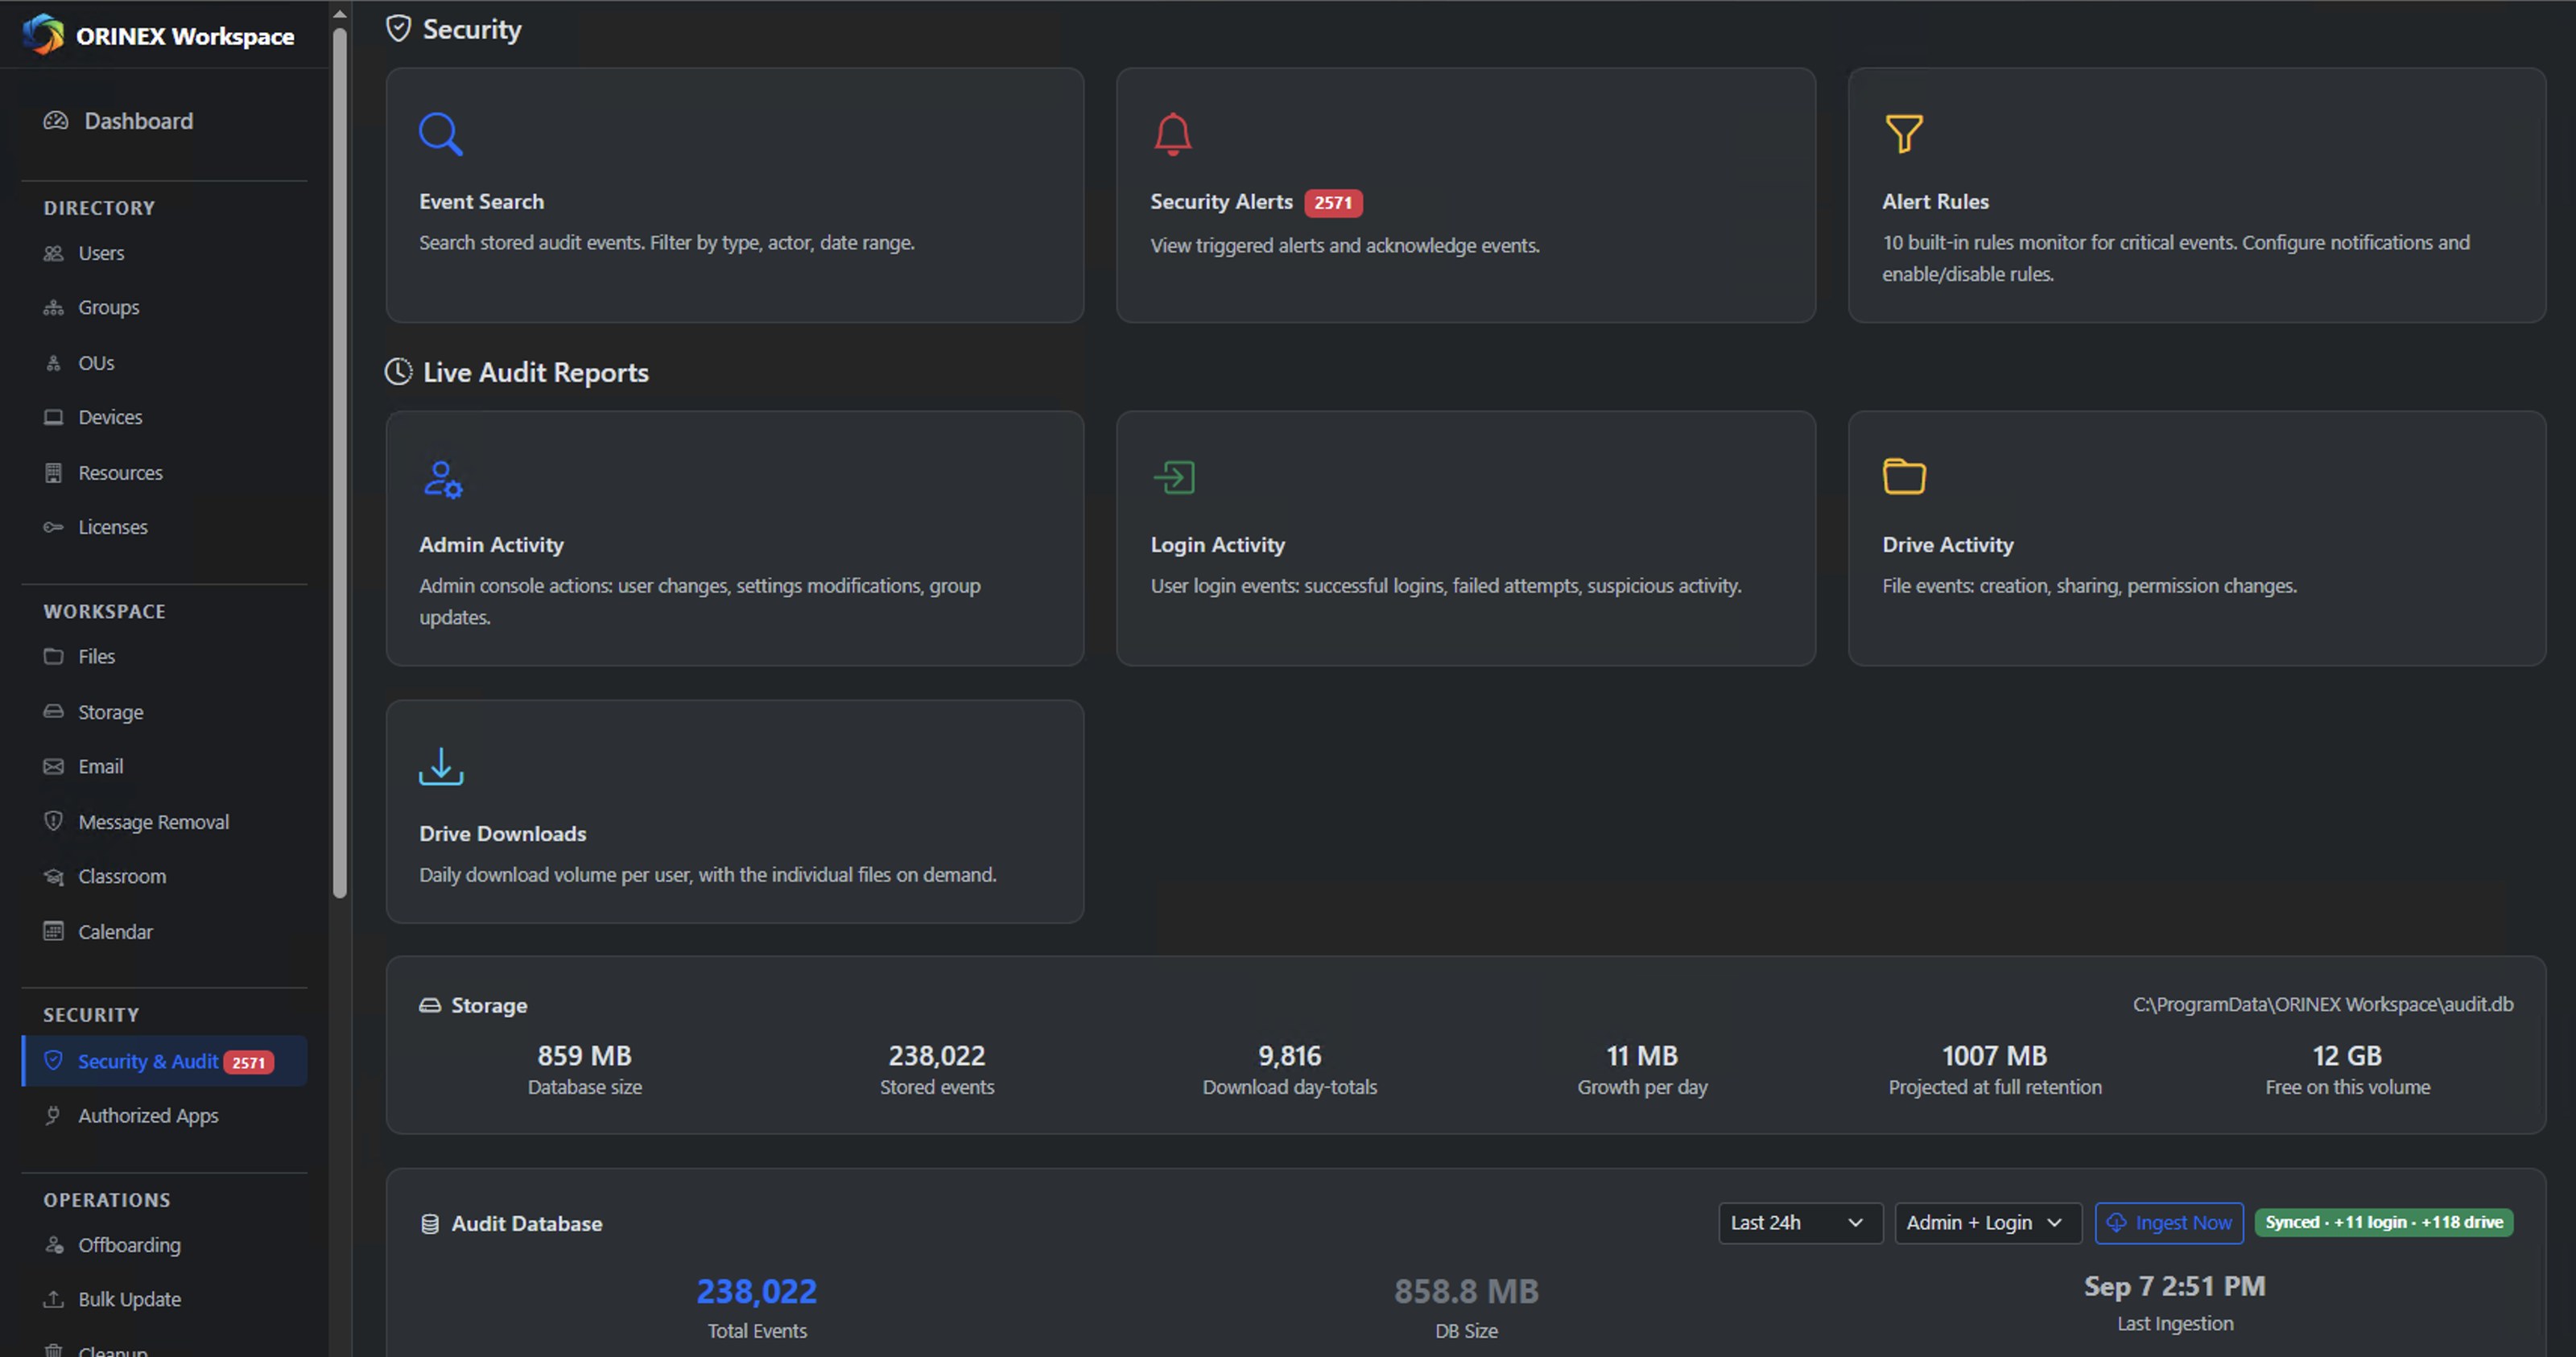Image resolution: width=2576 pixels, height=1357 pixels.
Task: Click the OUs icon in sidebar
Action: point(54,363)
